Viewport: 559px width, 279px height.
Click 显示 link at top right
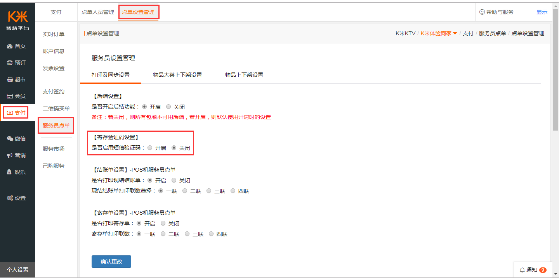tap(542, 12)
